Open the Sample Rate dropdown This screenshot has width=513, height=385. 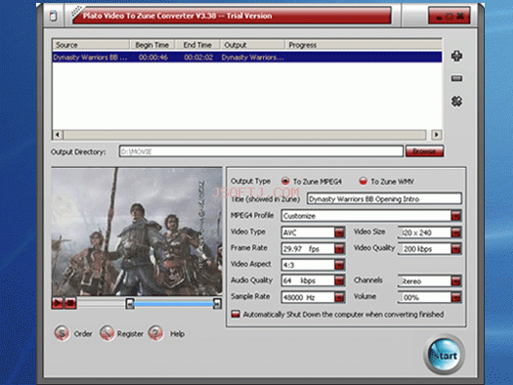pos(339,297)
